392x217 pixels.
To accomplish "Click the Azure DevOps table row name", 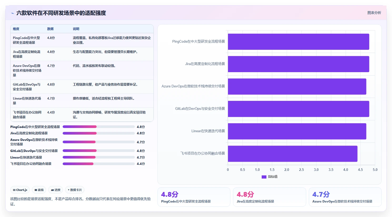I will [x=27, y=71].
